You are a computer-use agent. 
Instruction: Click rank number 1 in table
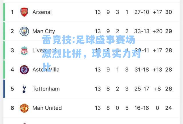(12, 12)
